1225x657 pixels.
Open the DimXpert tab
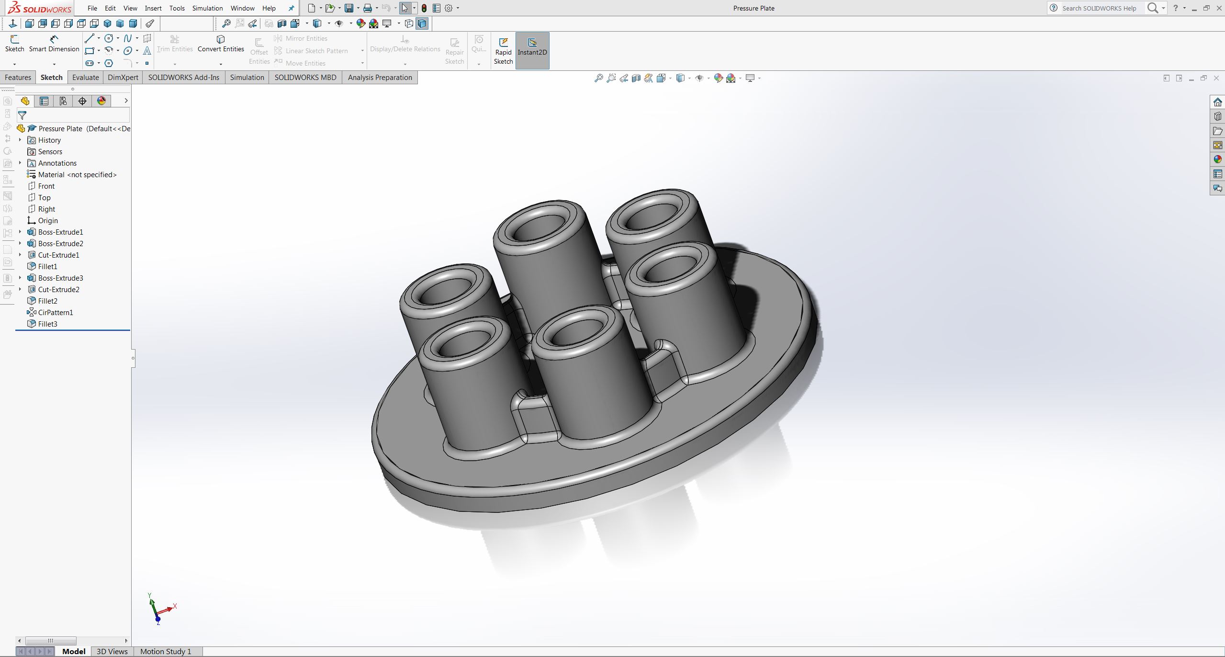pos(123,78)
